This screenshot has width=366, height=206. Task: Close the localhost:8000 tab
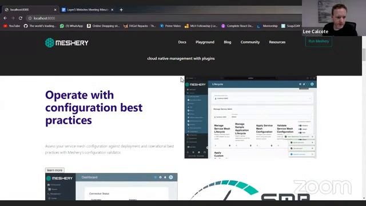tap(55, 10)
